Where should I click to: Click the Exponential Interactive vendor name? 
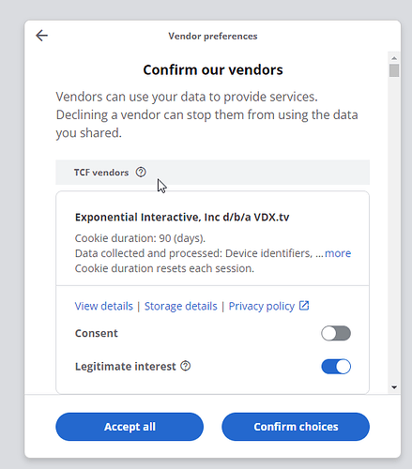(x=182, y=217)
